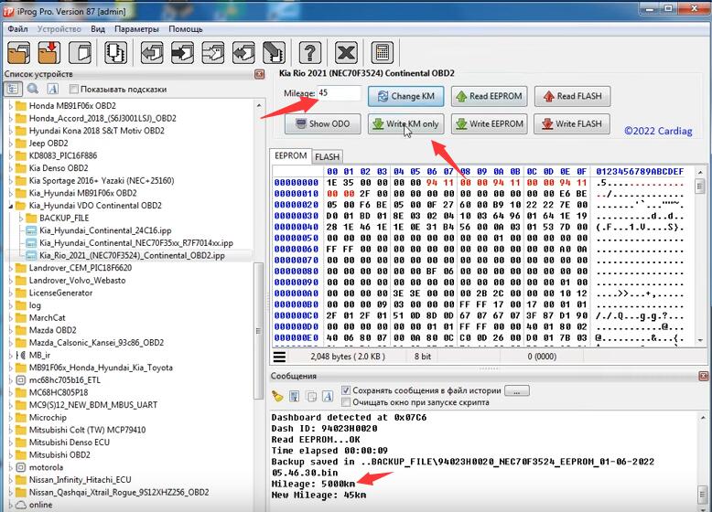Open the ©2022 Cardiag link

[x=658, y=131]
